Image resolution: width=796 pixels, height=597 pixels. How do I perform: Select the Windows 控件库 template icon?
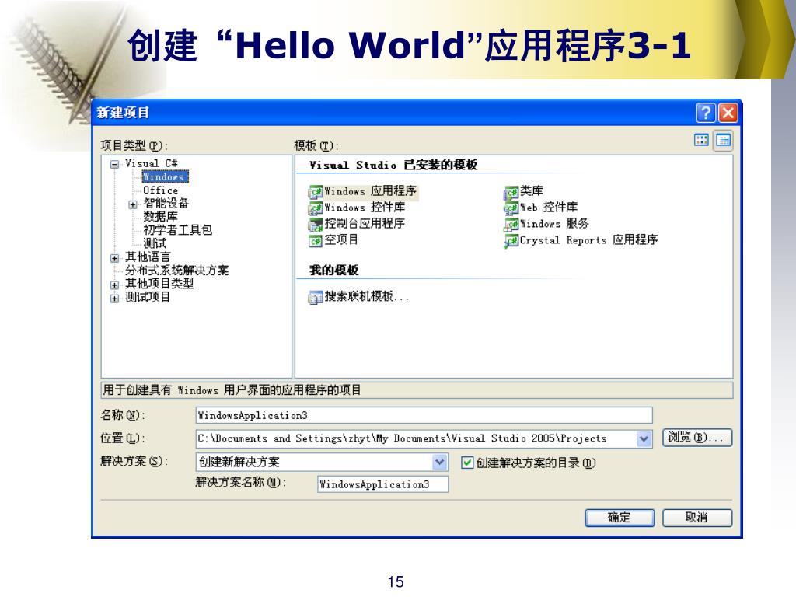(316, 208)
